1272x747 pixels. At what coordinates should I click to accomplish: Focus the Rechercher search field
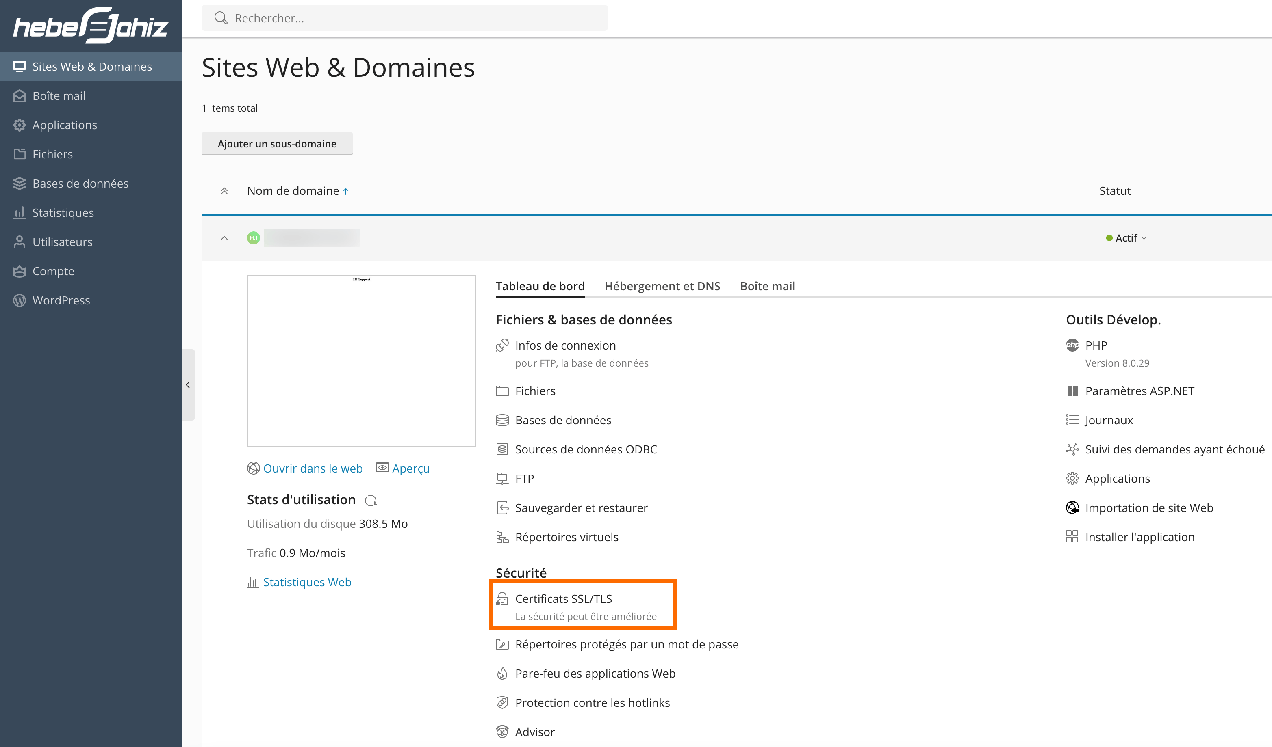(404, 18)
